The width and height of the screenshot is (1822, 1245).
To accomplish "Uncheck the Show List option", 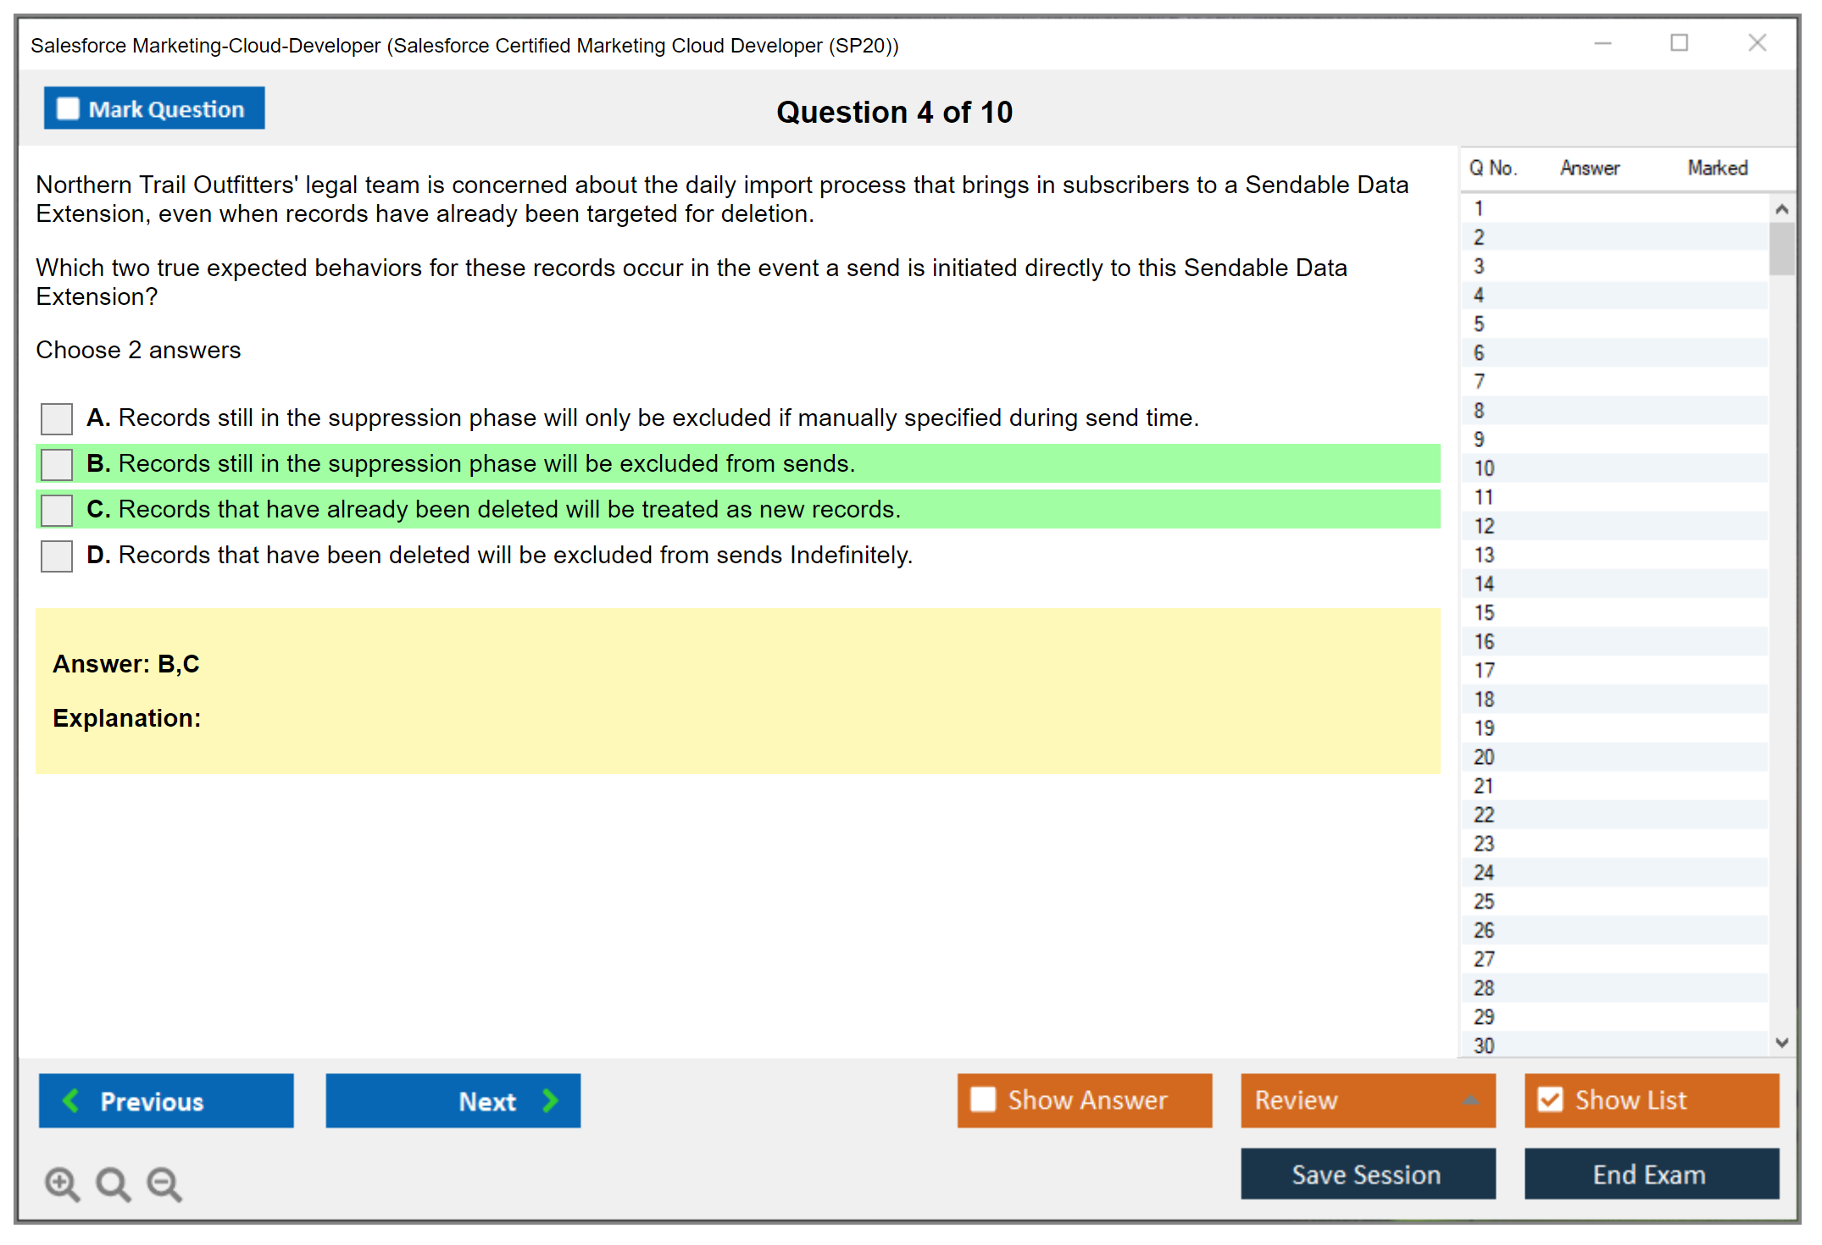I will pyautogui.click(x=1550, y=1099).
